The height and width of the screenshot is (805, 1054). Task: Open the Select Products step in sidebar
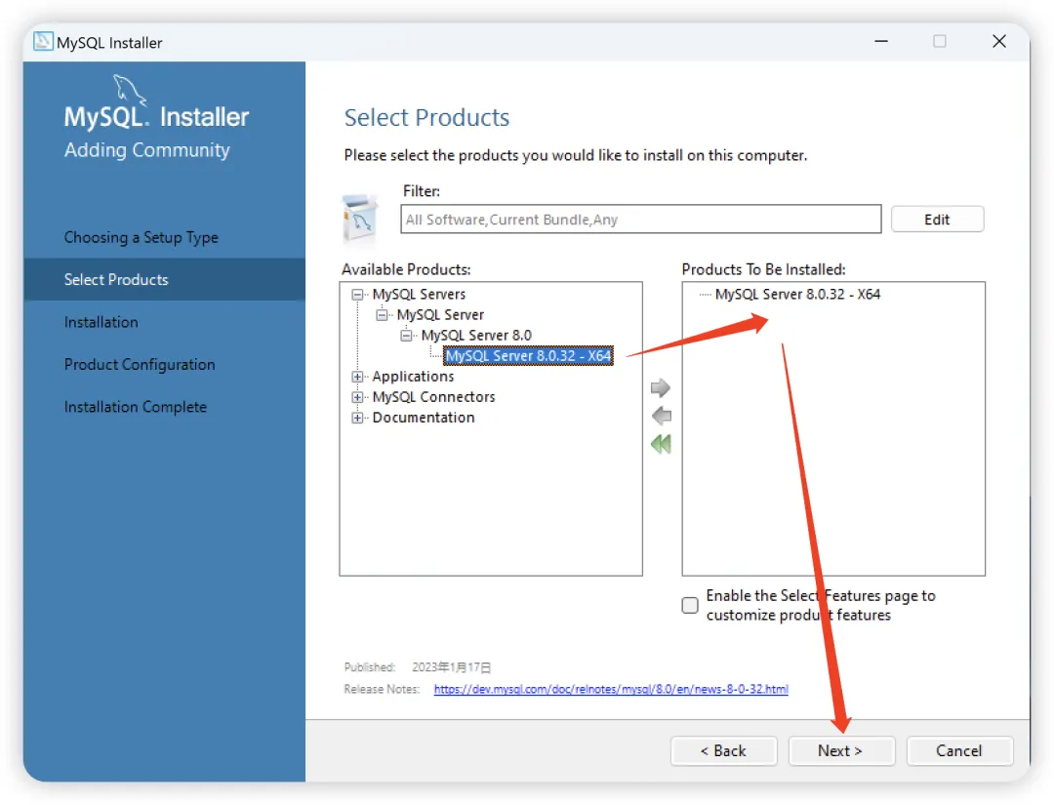click(x=164, y=279)
